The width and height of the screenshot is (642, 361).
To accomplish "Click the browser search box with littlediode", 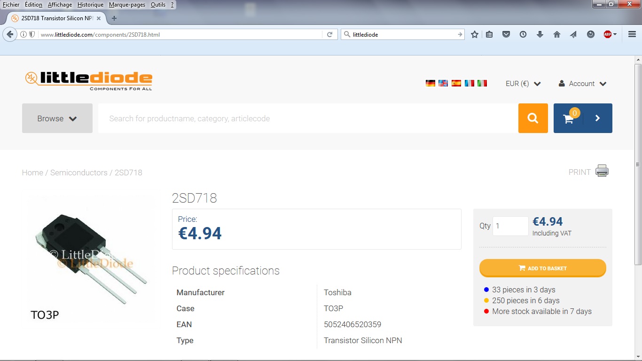I will pyautogui.click(x=402, y=34).
